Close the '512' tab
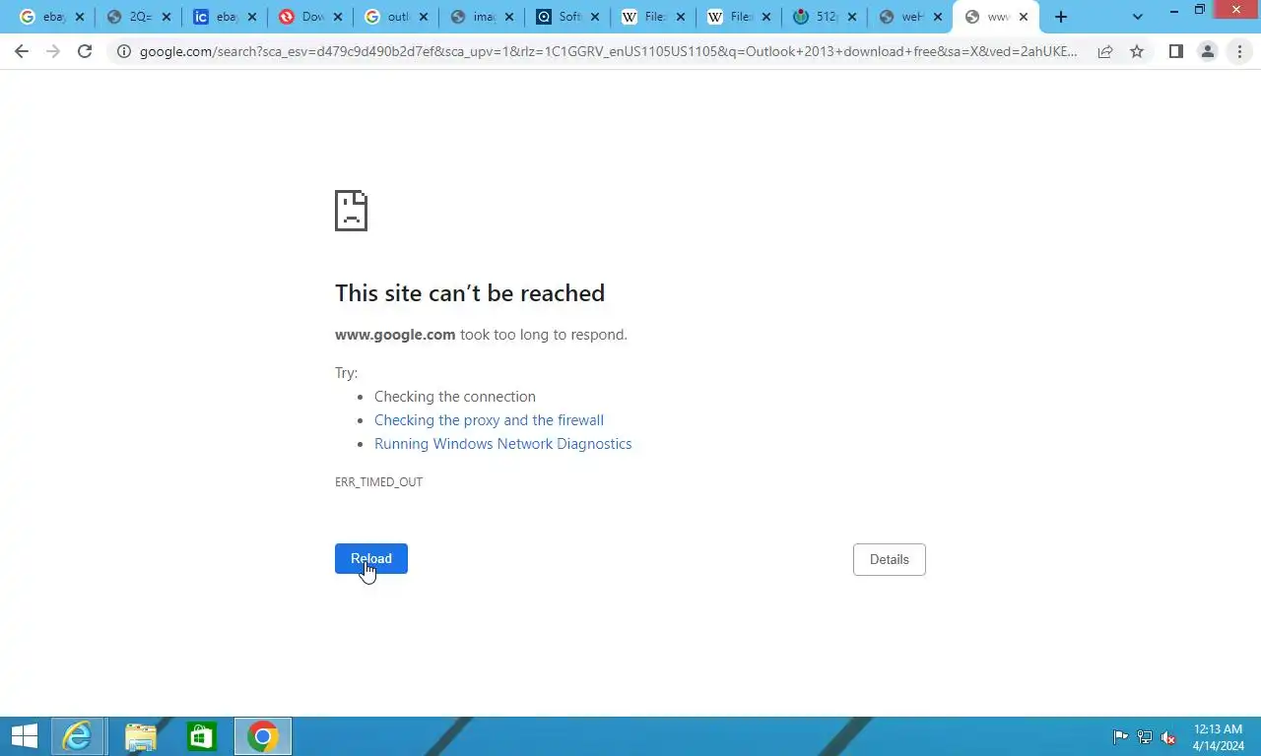Viewport: 1261px width, 756px height. (852, 17)
